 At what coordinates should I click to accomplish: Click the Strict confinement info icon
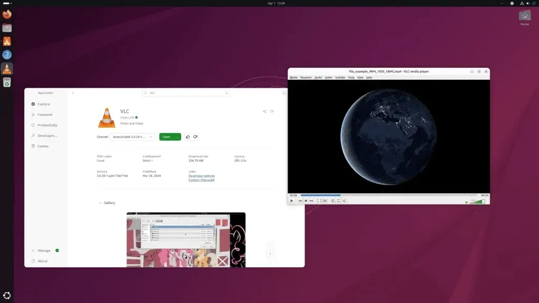click(x=152, y=161)
